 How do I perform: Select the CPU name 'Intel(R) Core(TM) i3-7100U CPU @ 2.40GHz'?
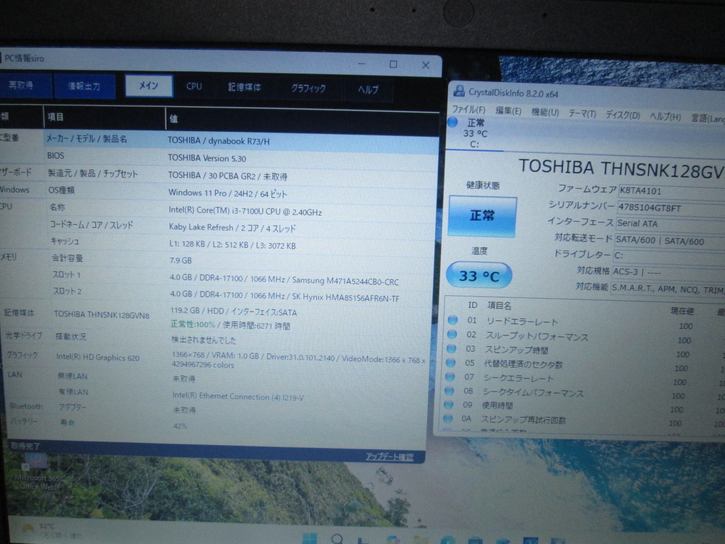246,211
